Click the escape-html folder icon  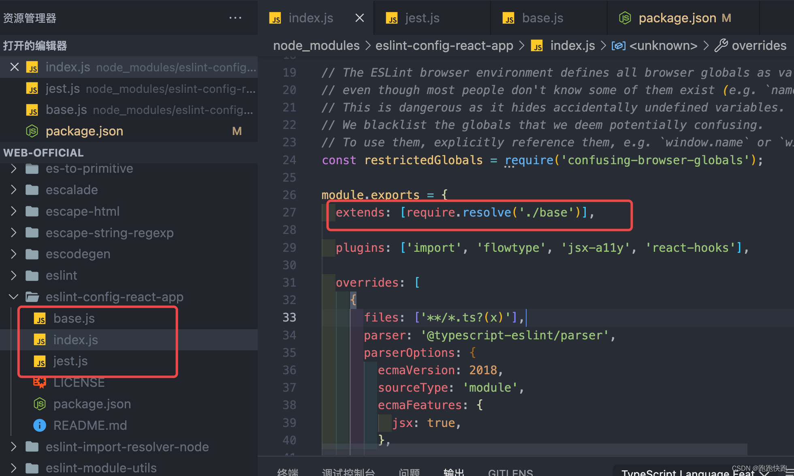click(x=32, y=211)
